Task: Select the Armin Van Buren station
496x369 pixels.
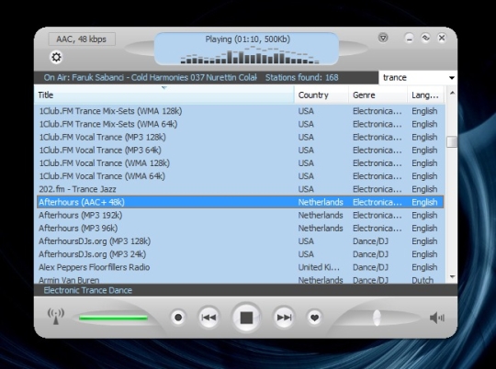Action: click(x=241, y=279)
